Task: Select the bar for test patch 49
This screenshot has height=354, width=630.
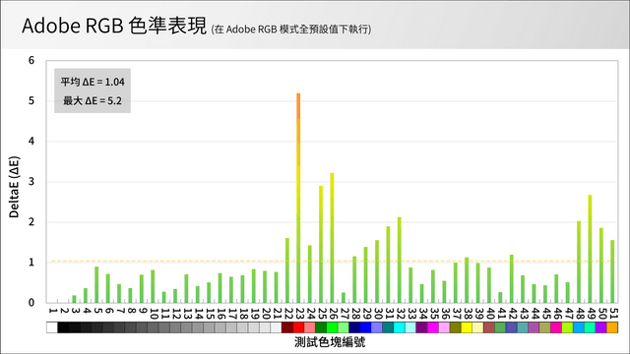Action: coord(590,249)
